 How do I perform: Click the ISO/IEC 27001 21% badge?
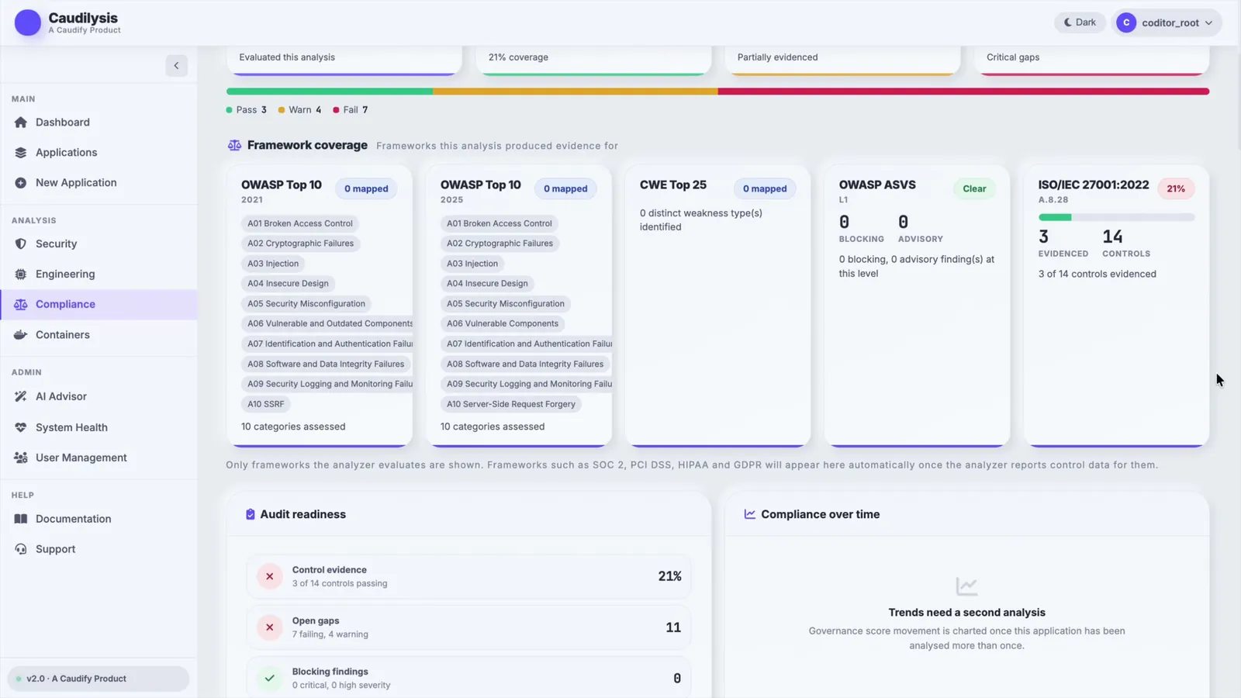pyautogui.click(x=1176, y=188)
